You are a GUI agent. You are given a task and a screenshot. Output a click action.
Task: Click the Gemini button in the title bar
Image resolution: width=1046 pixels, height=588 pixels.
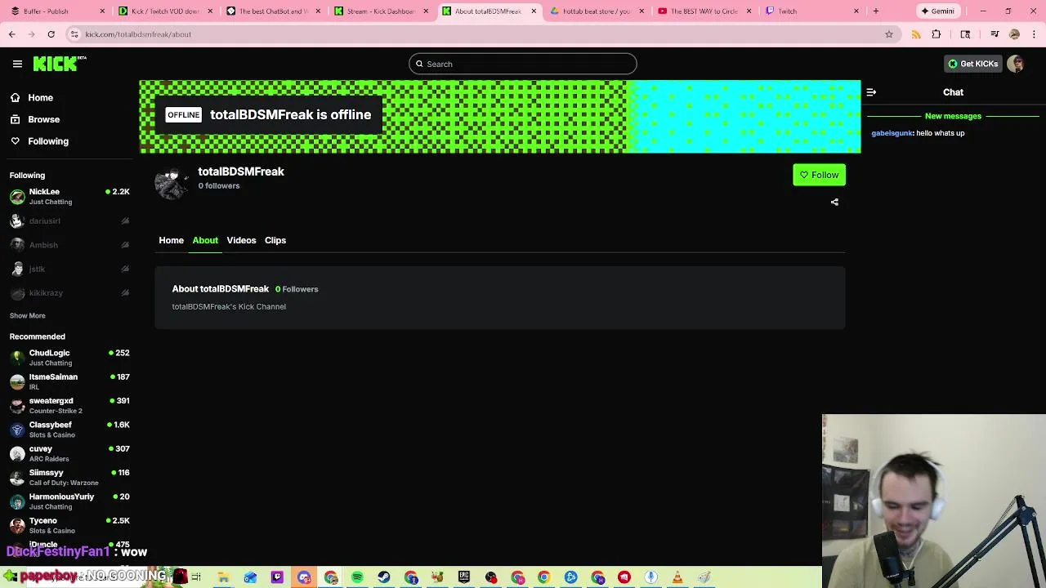[937, 11]
